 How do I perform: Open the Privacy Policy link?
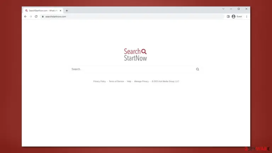[100, 81]
